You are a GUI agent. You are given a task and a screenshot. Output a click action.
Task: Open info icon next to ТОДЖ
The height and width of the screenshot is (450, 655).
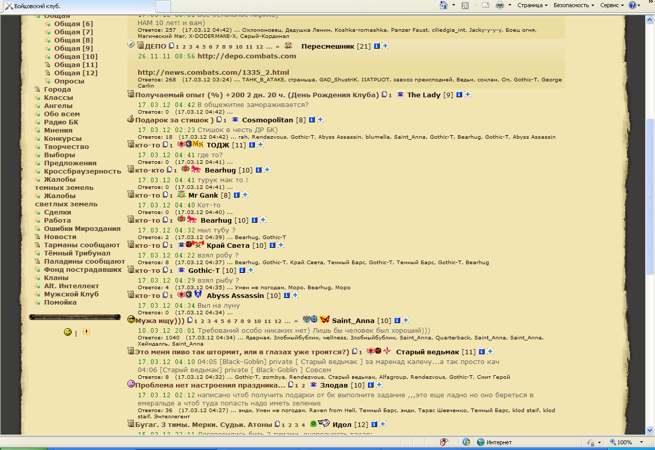[252, 145]
